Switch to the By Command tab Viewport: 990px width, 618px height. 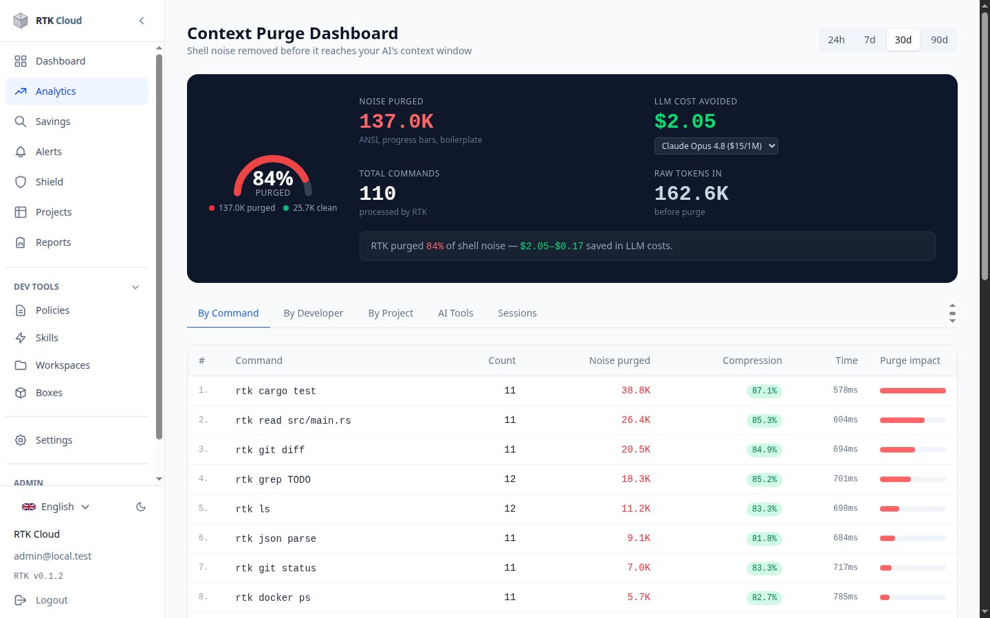point(228,313)
